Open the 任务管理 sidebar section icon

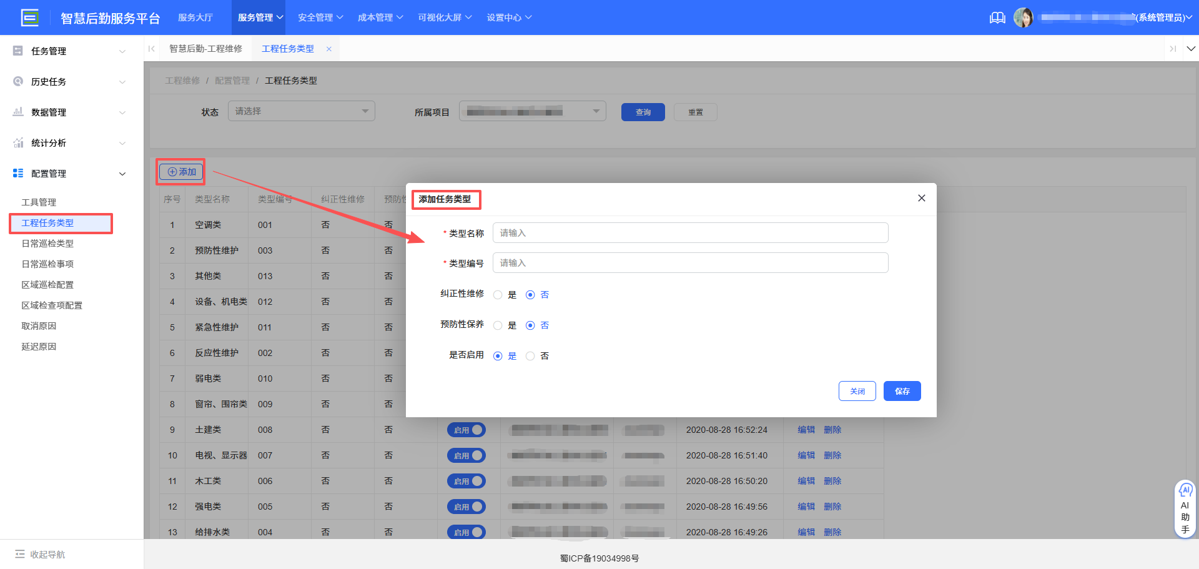coord(17,51)
